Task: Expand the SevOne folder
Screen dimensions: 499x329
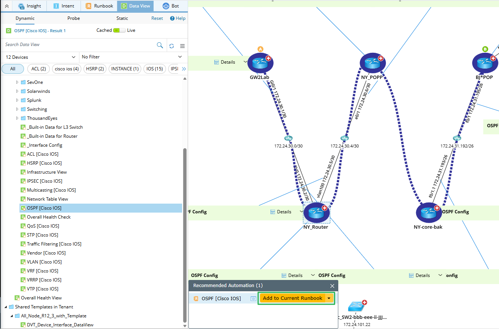Action: [17, 82]
